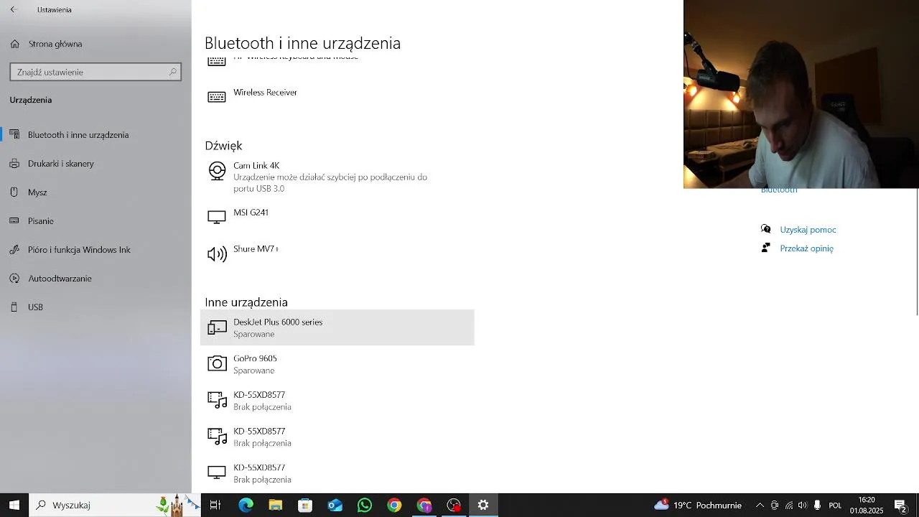Viewport: 919px width, 517px height.
Task: Select the Wireless Receiver device entry
Action: [337, 96]
